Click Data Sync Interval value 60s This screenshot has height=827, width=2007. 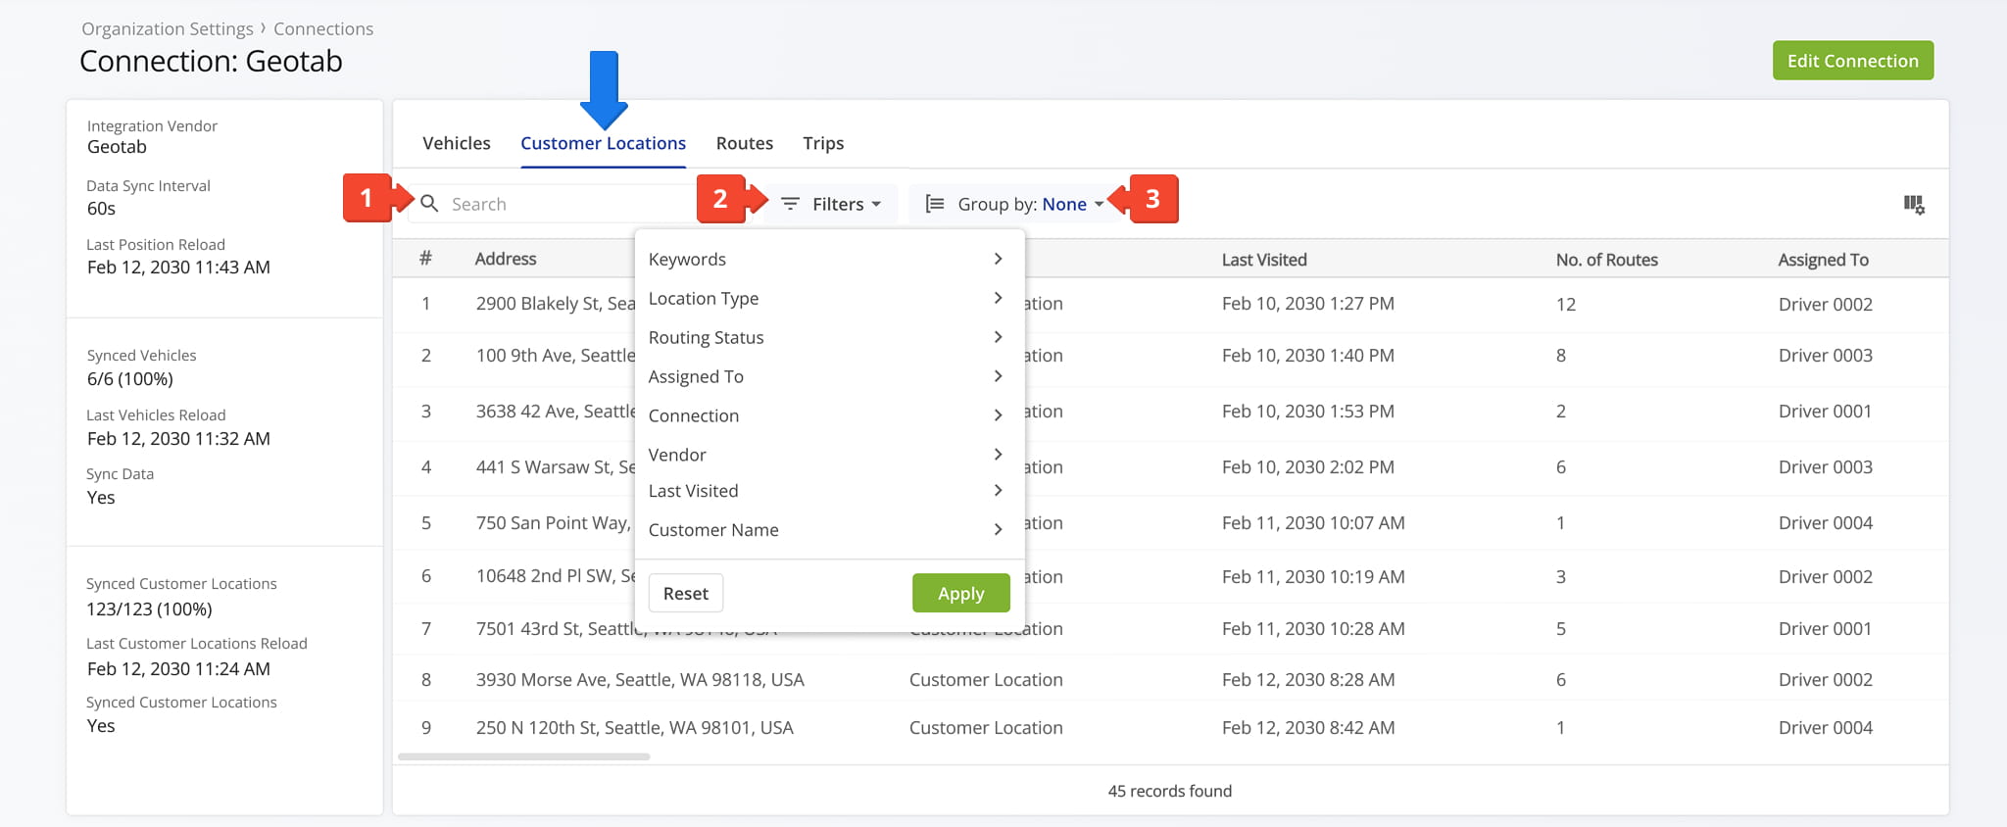(x=101, y=209)
